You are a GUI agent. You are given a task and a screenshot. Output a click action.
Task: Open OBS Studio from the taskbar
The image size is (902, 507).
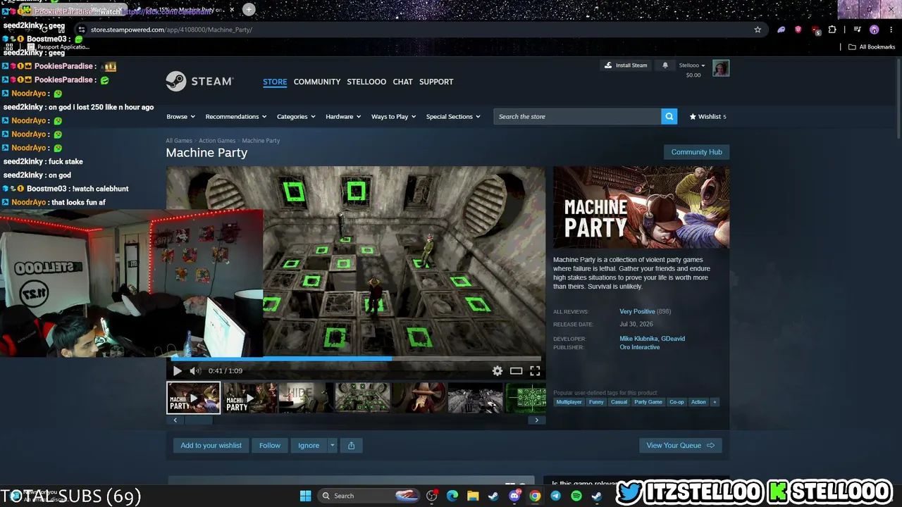point(432,496)
